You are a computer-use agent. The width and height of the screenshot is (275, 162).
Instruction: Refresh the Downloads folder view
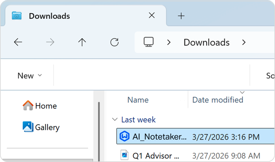pyautogui.click(x=114, y=42)
